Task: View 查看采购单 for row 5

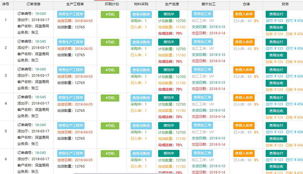Action: tap(141, 126)
